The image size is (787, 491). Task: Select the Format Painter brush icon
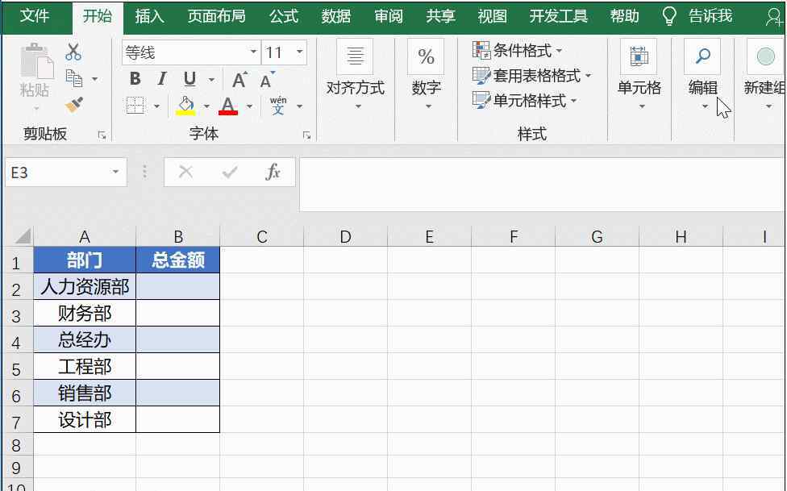coord(74,105)
